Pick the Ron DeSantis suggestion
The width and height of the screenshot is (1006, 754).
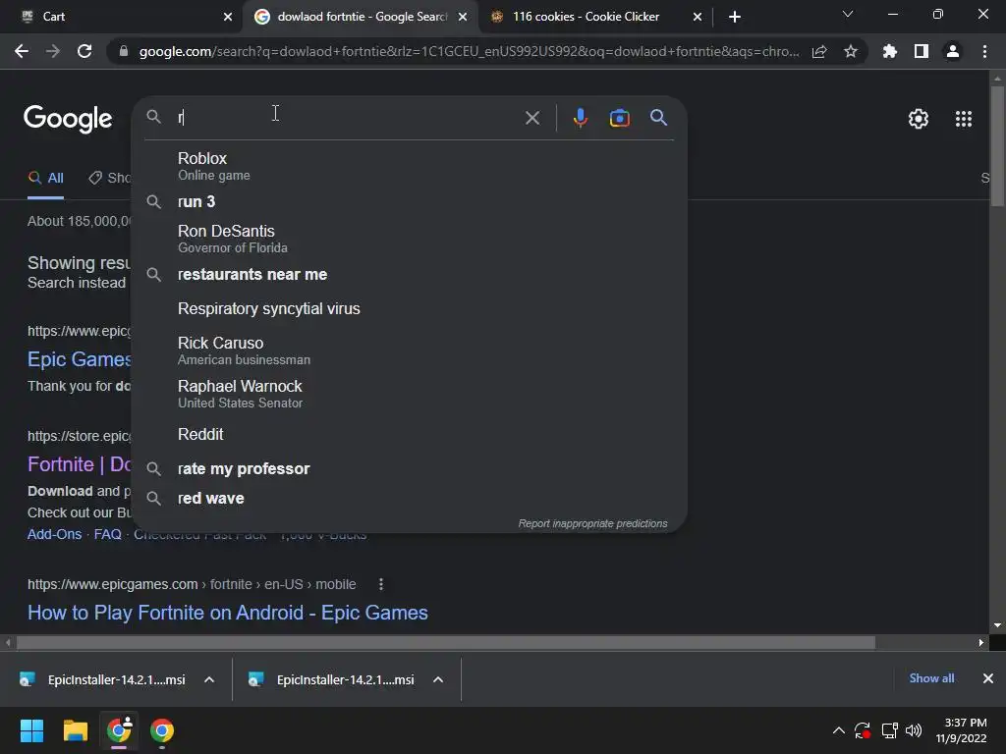[409, 239]
